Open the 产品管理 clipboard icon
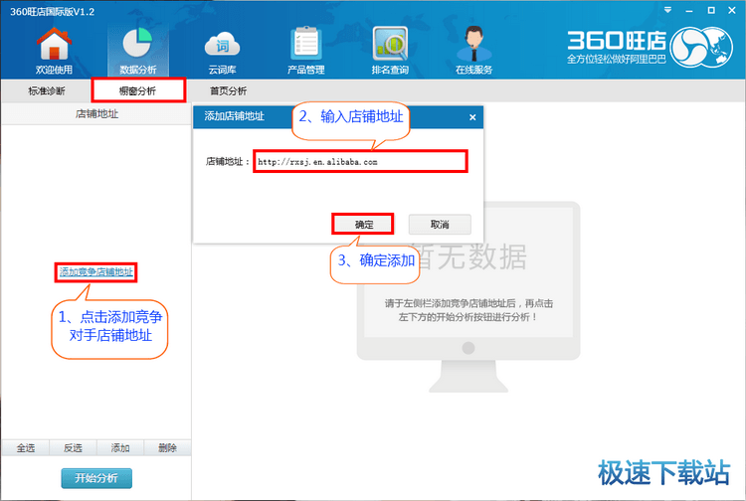Viewport: 746px width, 501px height. point(306,50)
